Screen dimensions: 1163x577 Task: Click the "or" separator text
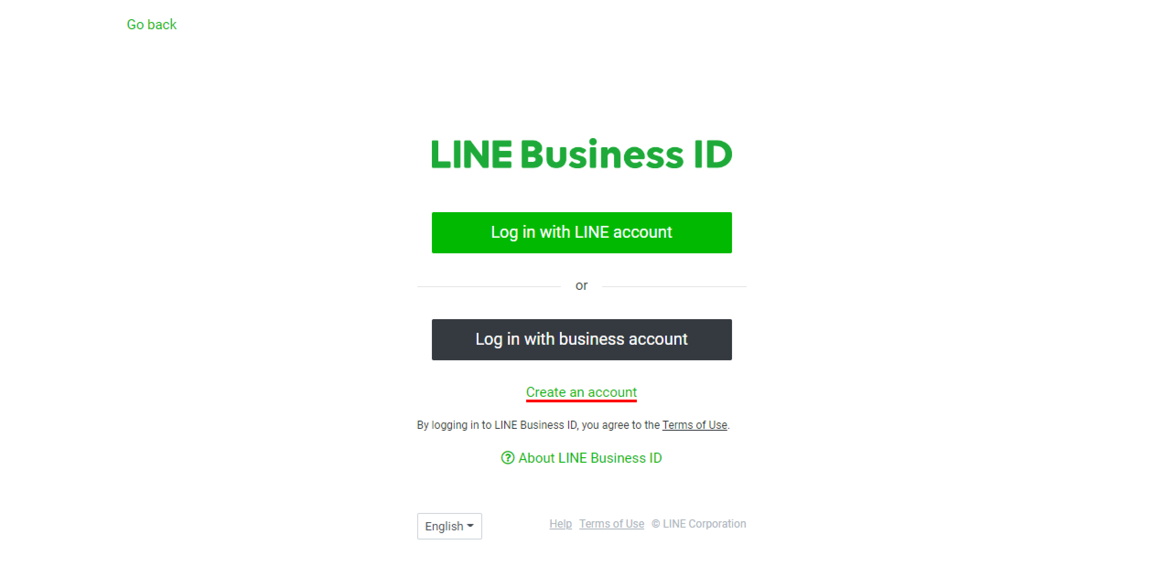click(x=581, y=286)
